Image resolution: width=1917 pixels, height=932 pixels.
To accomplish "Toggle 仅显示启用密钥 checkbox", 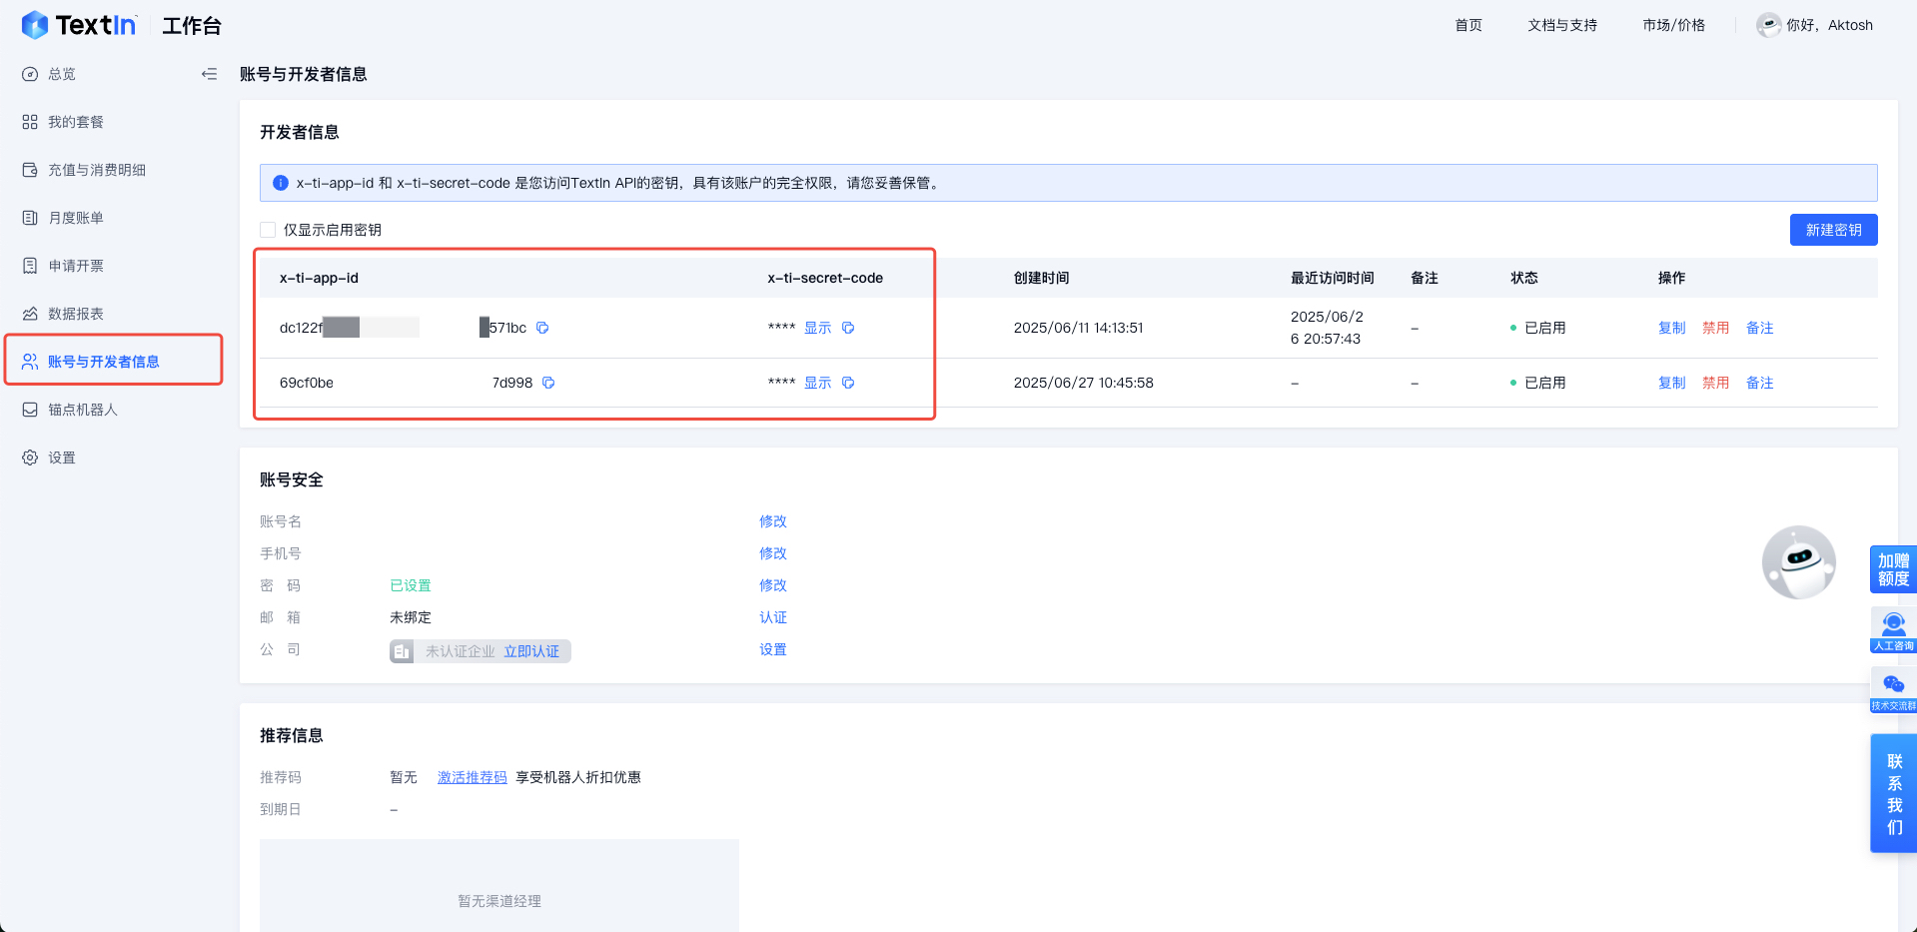I will click(x=268, y=230).
